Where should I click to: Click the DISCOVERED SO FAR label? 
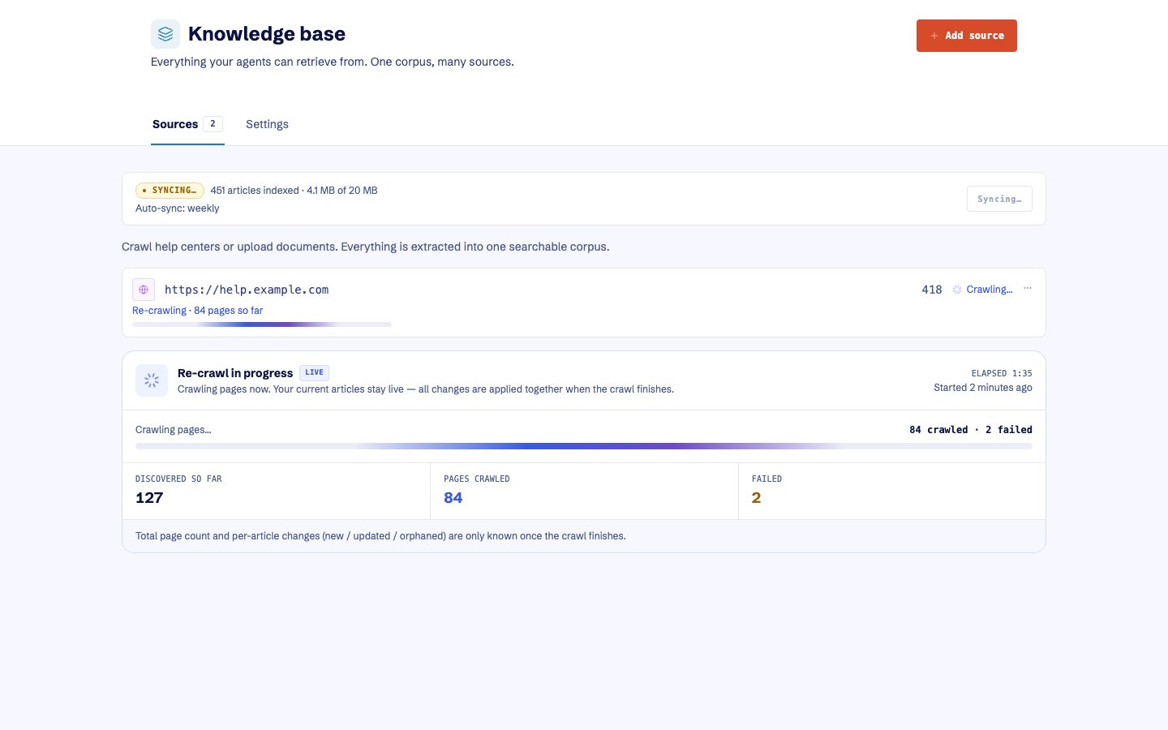pyautogui.click(x=178, y=479)
